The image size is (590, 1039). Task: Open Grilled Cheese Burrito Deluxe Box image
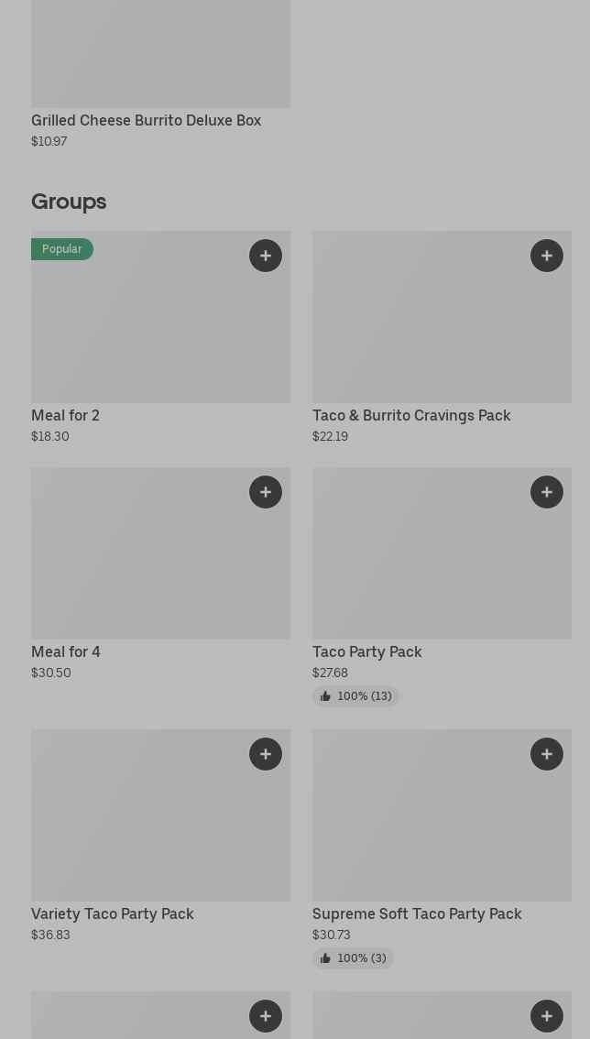[x=161, y=54]
